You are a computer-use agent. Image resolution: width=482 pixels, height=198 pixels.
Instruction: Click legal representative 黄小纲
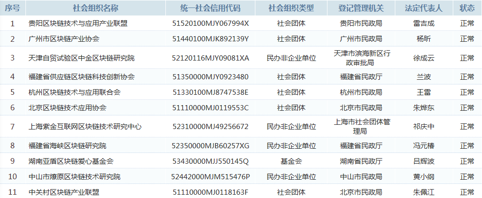[x=424, y=176]
